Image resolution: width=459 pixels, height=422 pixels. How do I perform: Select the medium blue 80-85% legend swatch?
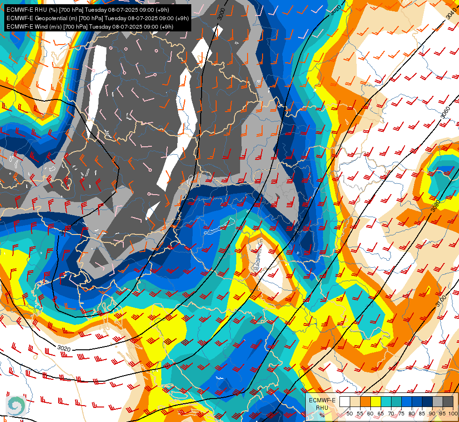click(x=417, y=401)
